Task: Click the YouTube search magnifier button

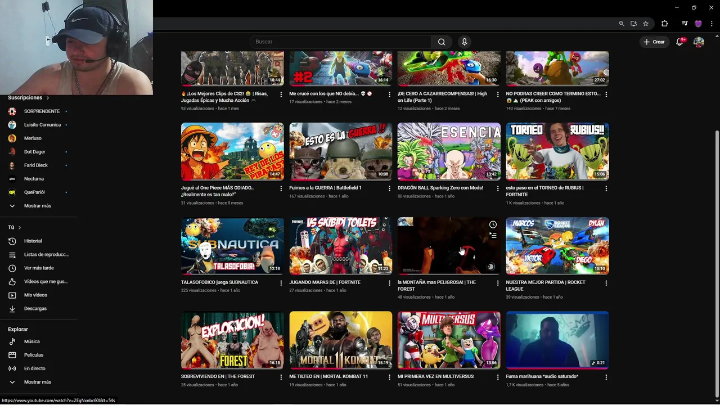Action: pyautogui.click(x=442, y=42)
